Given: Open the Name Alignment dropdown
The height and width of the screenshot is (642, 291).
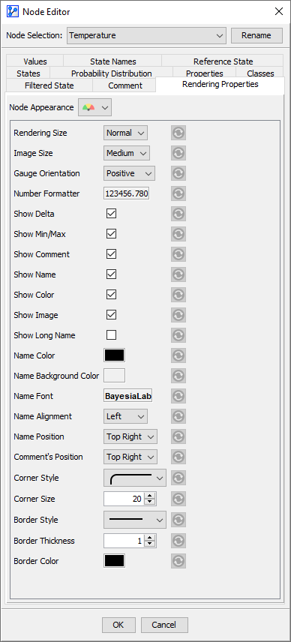Looking at the screenshot, I should [x=125, y=416].
